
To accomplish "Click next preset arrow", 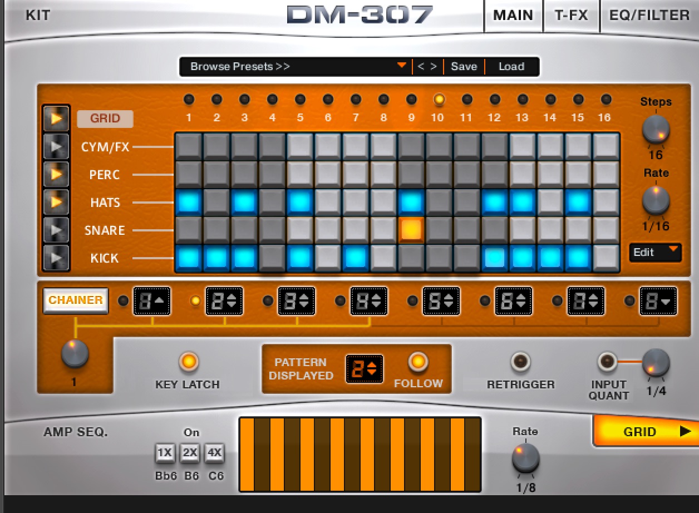I will (x=434, y=67).
